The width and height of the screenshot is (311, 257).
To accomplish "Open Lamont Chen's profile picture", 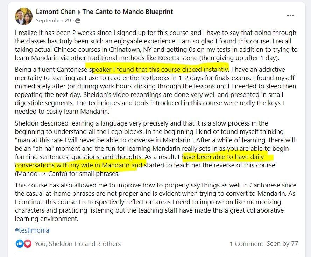I will point(24,16).
